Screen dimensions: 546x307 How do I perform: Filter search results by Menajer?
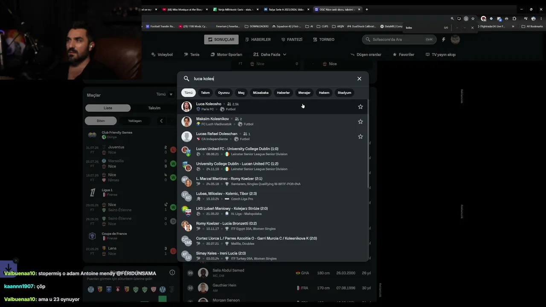coord(305,93)
